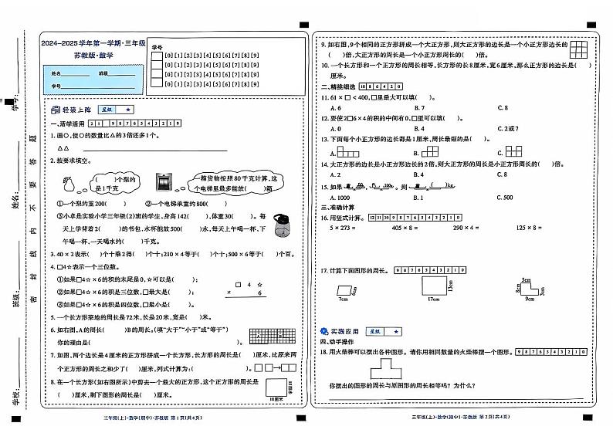Choose option C. 8 in question 14
This screenshot has height=433, width=613.
503,174
